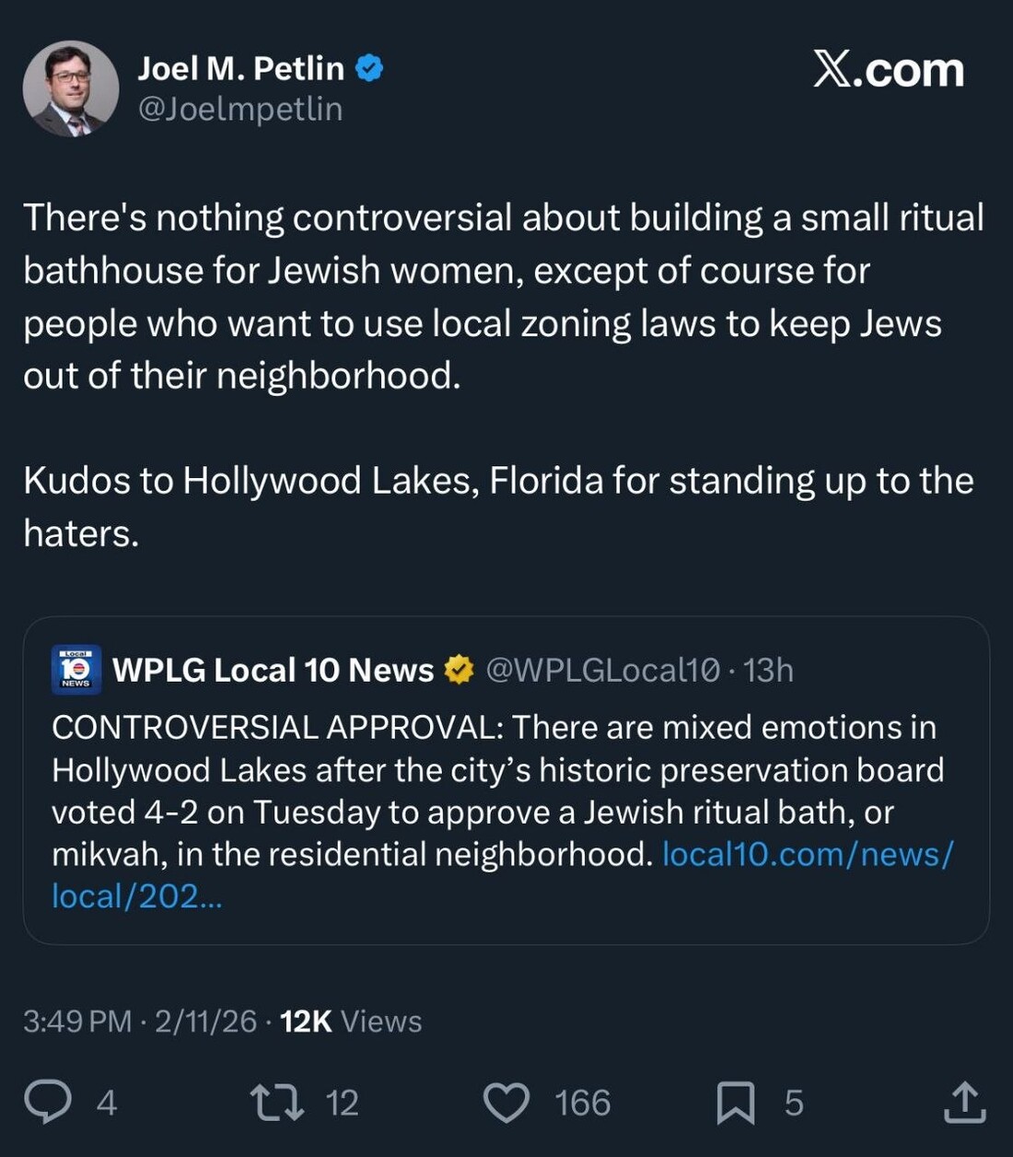
Task: Click the @WPLGLocal10 handle
Action: [602, 670]
